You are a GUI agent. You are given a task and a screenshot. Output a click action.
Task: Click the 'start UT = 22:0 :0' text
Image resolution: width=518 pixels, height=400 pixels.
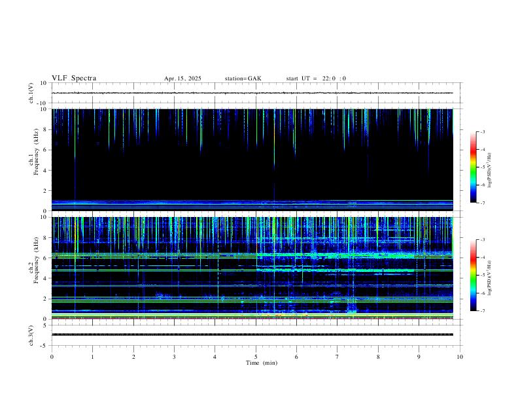(x=316, y=78)
